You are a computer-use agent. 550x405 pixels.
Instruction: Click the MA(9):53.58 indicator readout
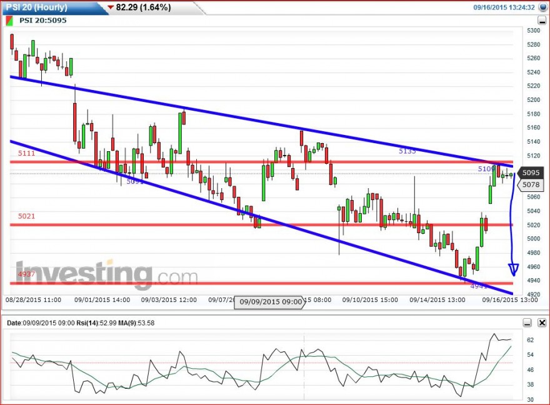click(136, 323)
